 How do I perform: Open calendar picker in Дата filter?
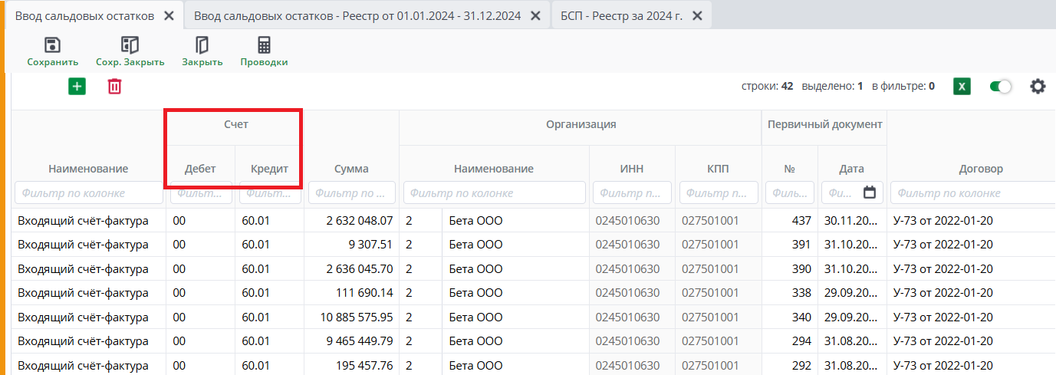[869, 192]
